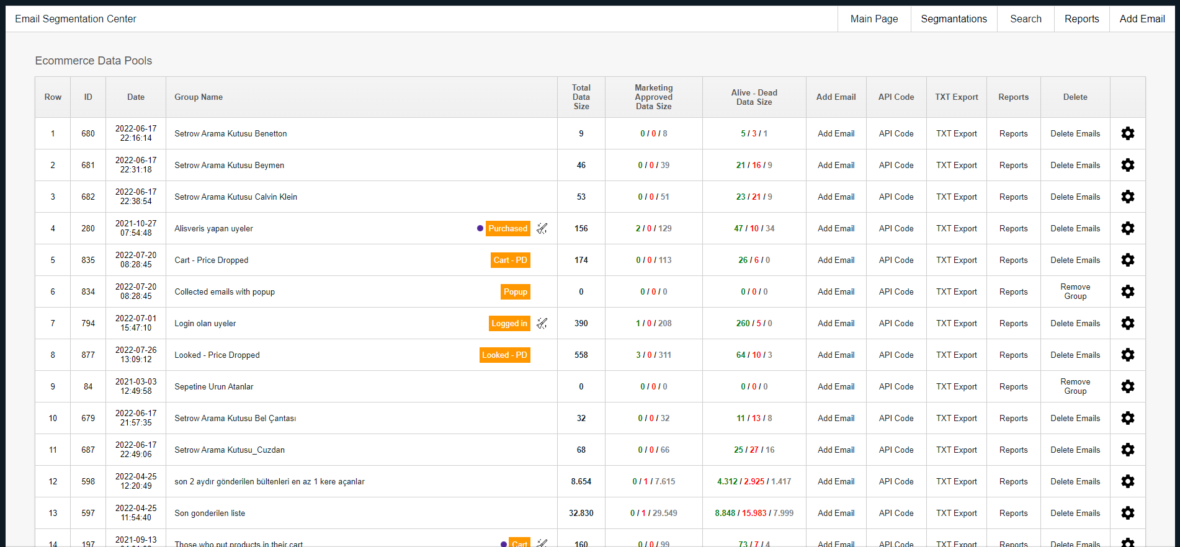Click gear icon for Setrow Arama Kutusu Bel Çantası
The width and height of the screenshot is (1180, 547).
pyautogui.click(x=1128, y=418)
